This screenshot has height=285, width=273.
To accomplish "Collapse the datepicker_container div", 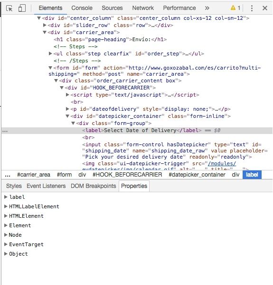I will tap(67, 116).
